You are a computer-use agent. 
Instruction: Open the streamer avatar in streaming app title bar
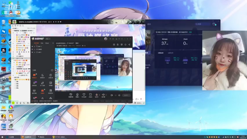tap(106, 39)
